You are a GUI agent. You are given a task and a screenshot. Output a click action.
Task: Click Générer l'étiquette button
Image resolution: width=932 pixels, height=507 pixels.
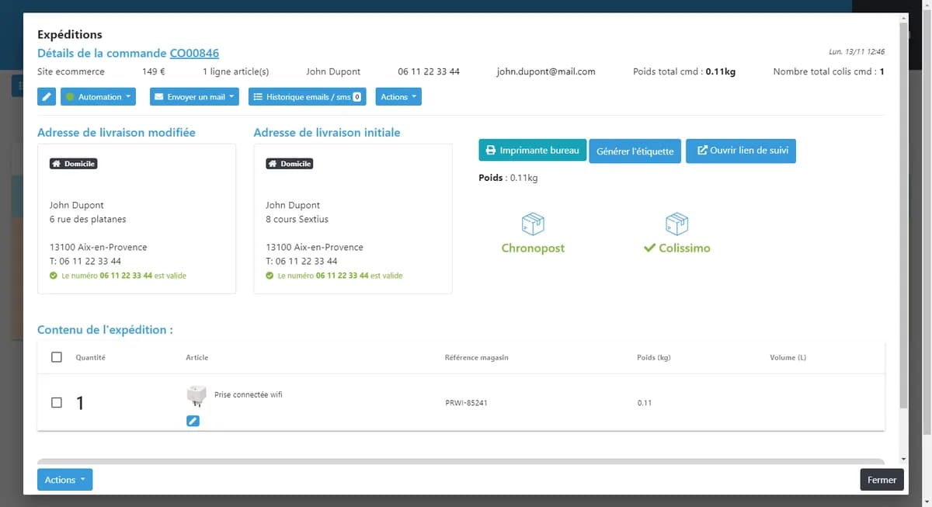tap(635, 151)
